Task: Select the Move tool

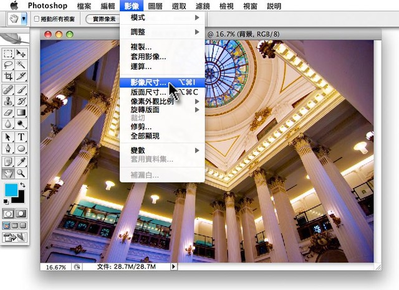Action: click(21, 53)
